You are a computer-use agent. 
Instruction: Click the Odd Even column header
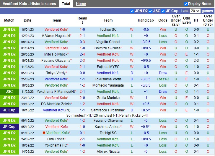(186, 20)
